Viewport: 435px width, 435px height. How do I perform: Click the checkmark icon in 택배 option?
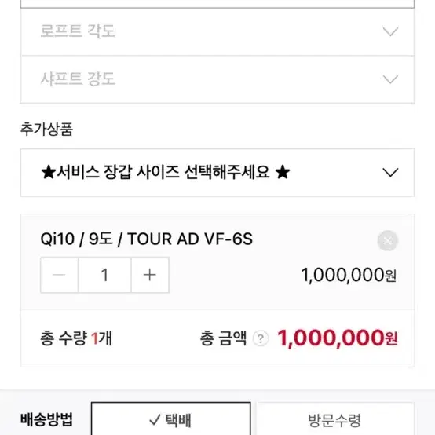[x=155, y=420]
